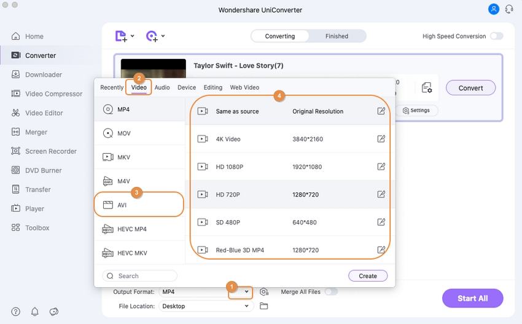Switch to the Finished segment

pos(337,36)
